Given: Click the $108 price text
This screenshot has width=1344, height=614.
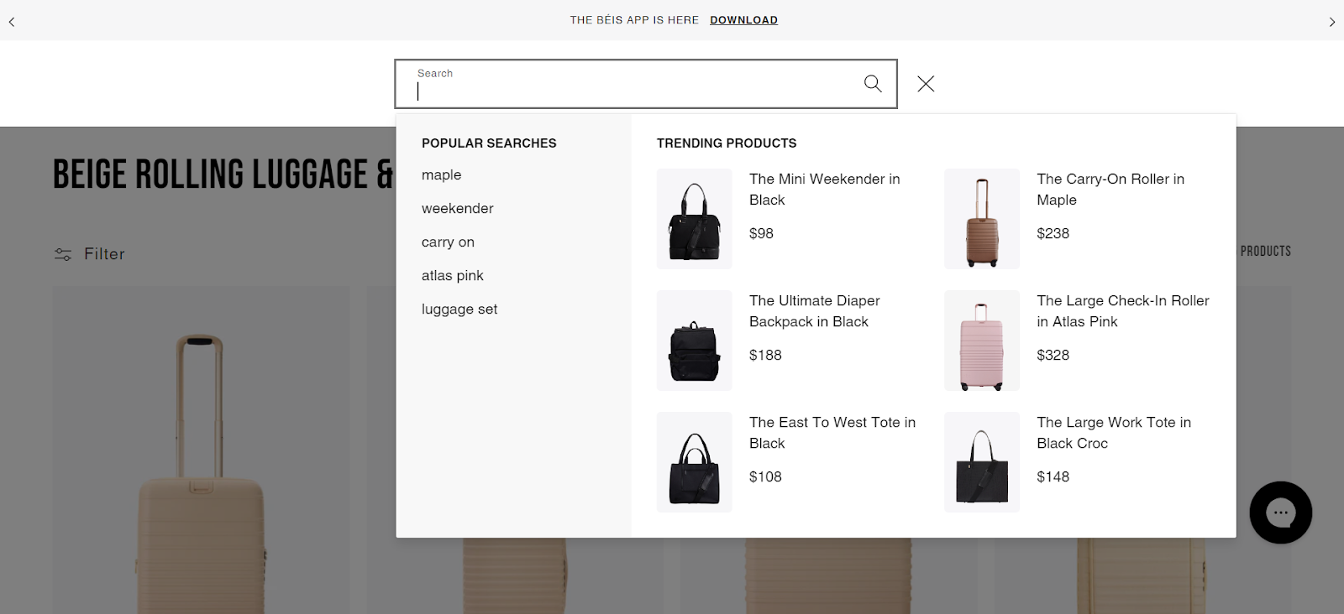Looking at the screenshot, I should [765, 476].
